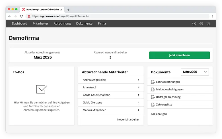Click the Zahlungsliste PDF icon
The width and height of the screenshot is (222, 139).
[153, 105]
